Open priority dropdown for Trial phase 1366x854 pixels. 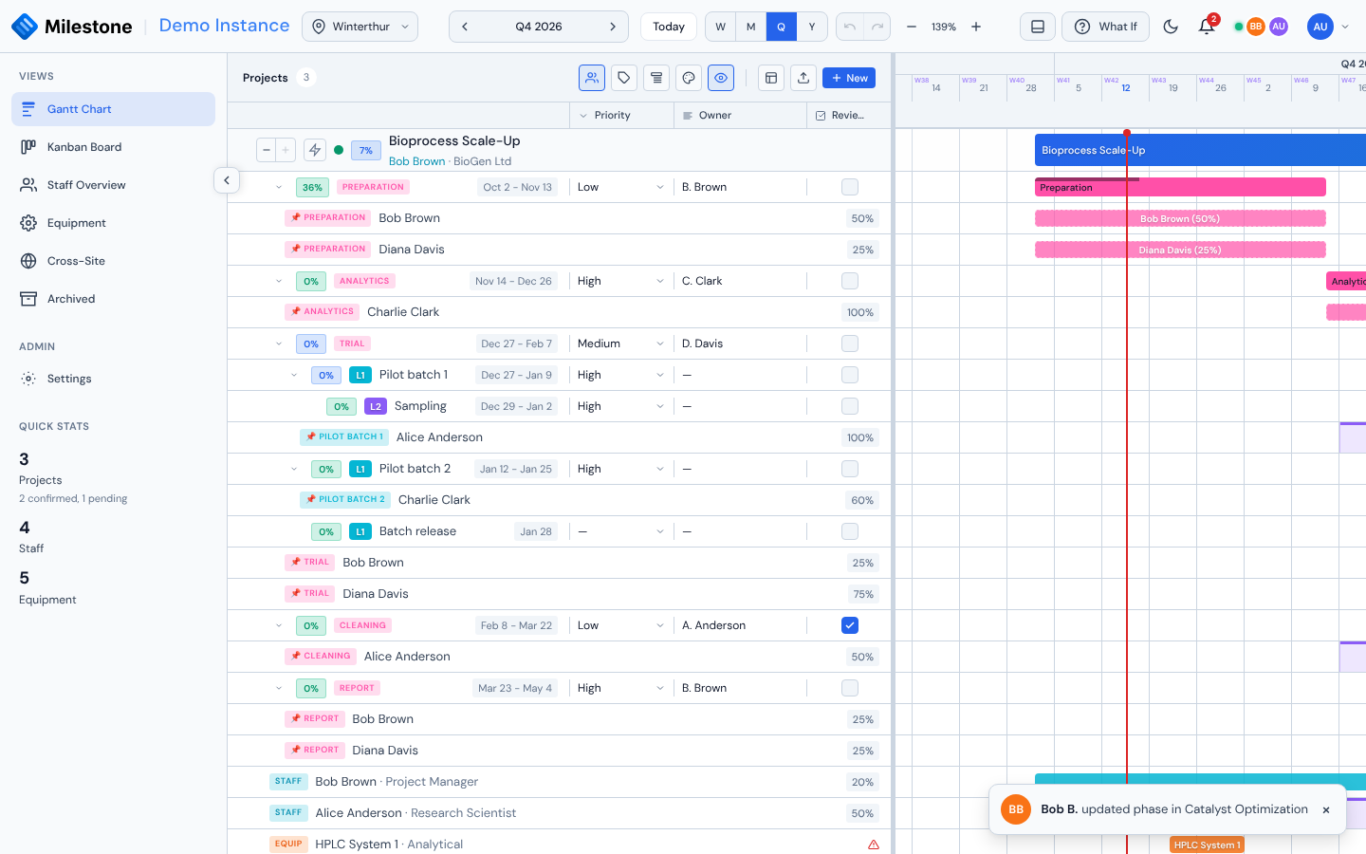coord(620,343)
